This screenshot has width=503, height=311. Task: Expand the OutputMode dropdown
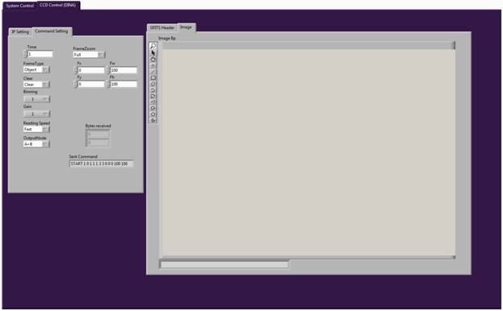(x=36, y=144)
